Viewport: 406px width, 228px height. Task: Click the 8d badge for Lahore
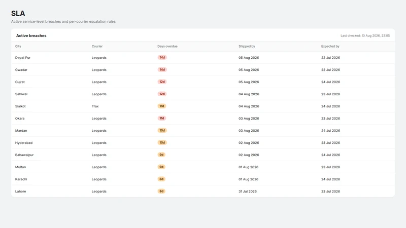pyautogui.click(x=161, y=191)
